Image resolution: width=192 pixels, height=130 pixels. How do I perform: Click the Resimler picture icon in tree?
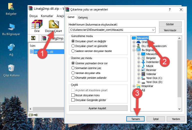coord(143,70)
